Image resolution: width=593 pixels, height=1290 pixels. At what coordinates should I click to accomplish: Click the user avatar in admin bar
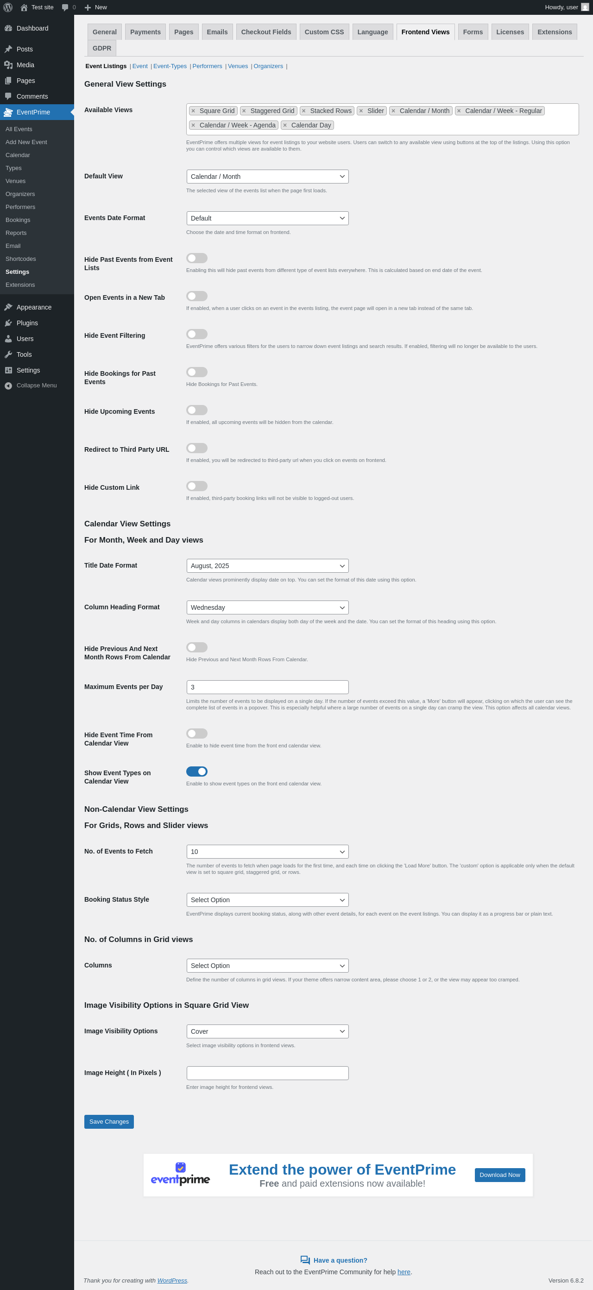tap(585, 7)
